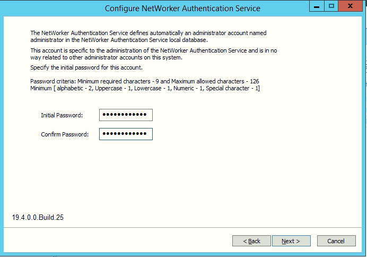367x257 pixels.
Task: Click the blank area below the password fields
Action: tap(180, 175)
